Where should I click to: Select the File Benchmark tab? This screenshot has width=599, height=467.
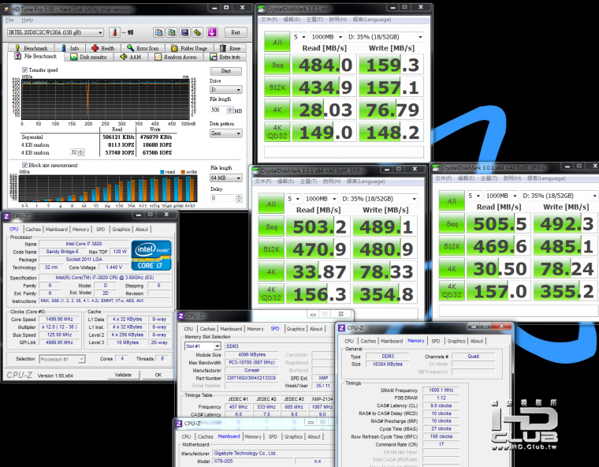coord(35,56)
